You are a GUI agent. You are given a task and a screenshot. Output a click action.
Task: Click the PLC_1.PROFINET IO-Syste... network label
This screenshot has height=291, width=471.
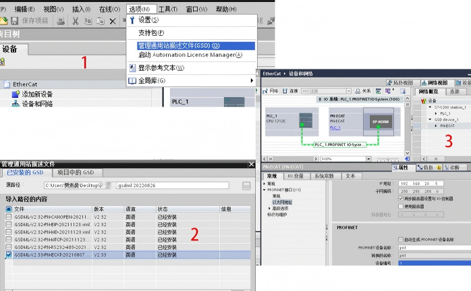tap(340, 144)
